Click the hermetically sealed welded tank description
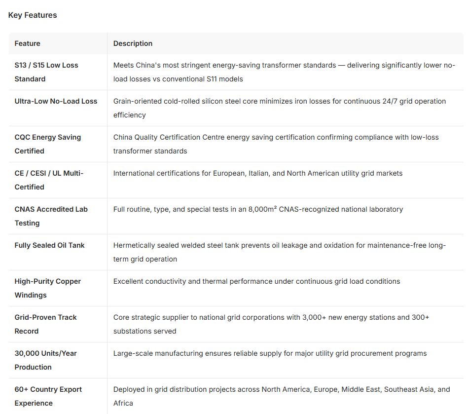 pyautogui.click(x=280, y=252)
